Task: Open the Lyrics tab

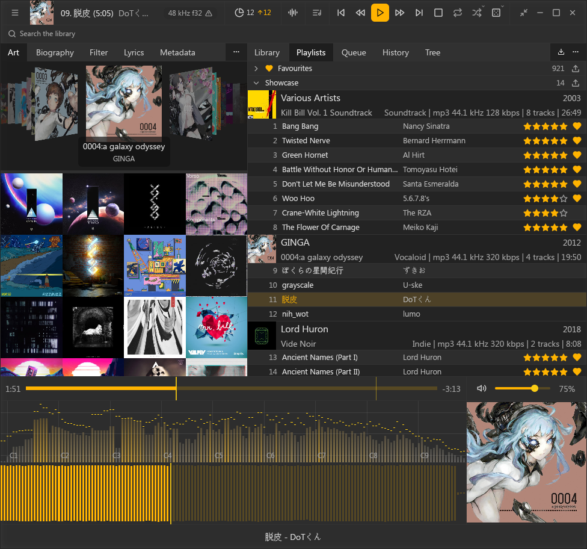Action: tap(134, 52)
